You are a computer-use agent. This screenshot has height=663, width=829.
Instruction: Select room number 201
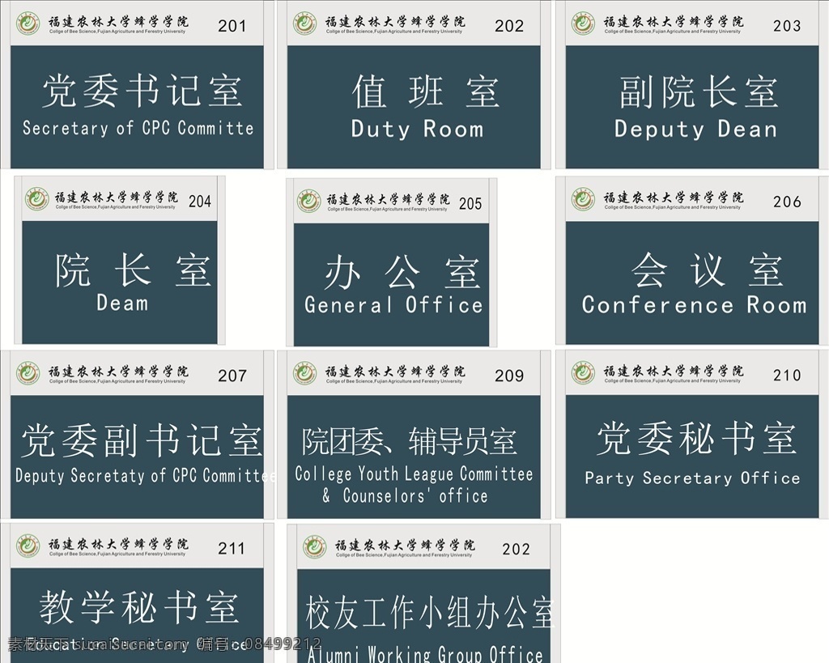click(x=232, y=25)
